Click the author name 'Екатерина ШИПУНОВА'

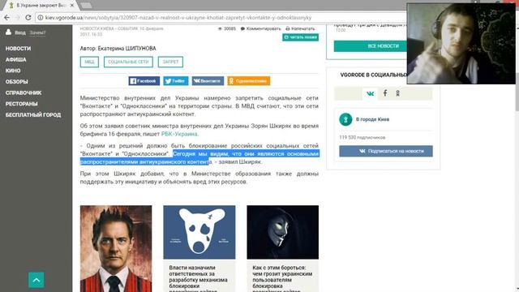click(x=127, y=49)
